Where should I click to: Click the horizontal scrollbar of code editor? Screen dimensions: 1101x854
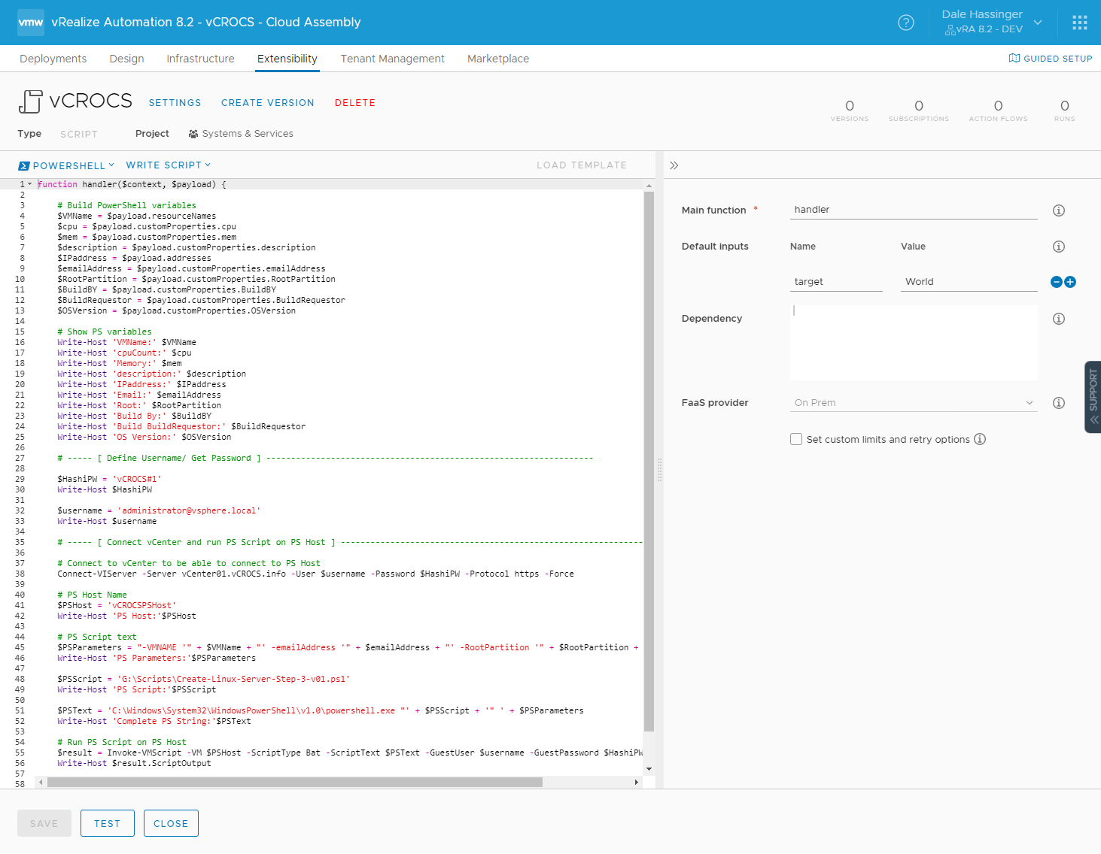tap(294, 782)
